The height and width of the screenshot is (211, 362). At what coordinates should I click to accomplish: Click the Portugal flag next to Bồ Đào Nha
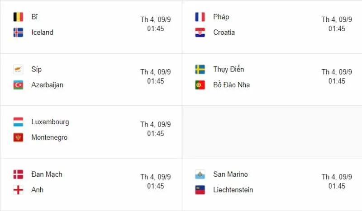point(200,85)
